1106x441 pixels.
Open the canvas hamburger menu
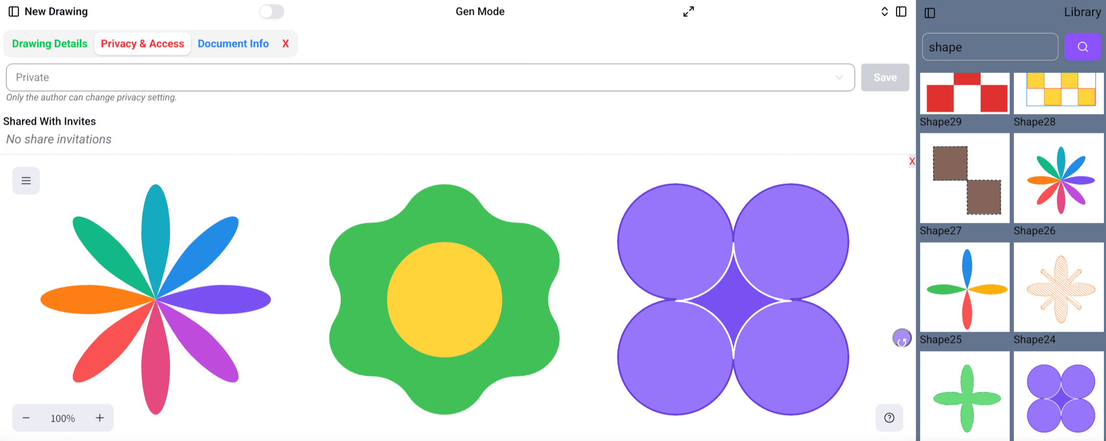click(26, 181)
